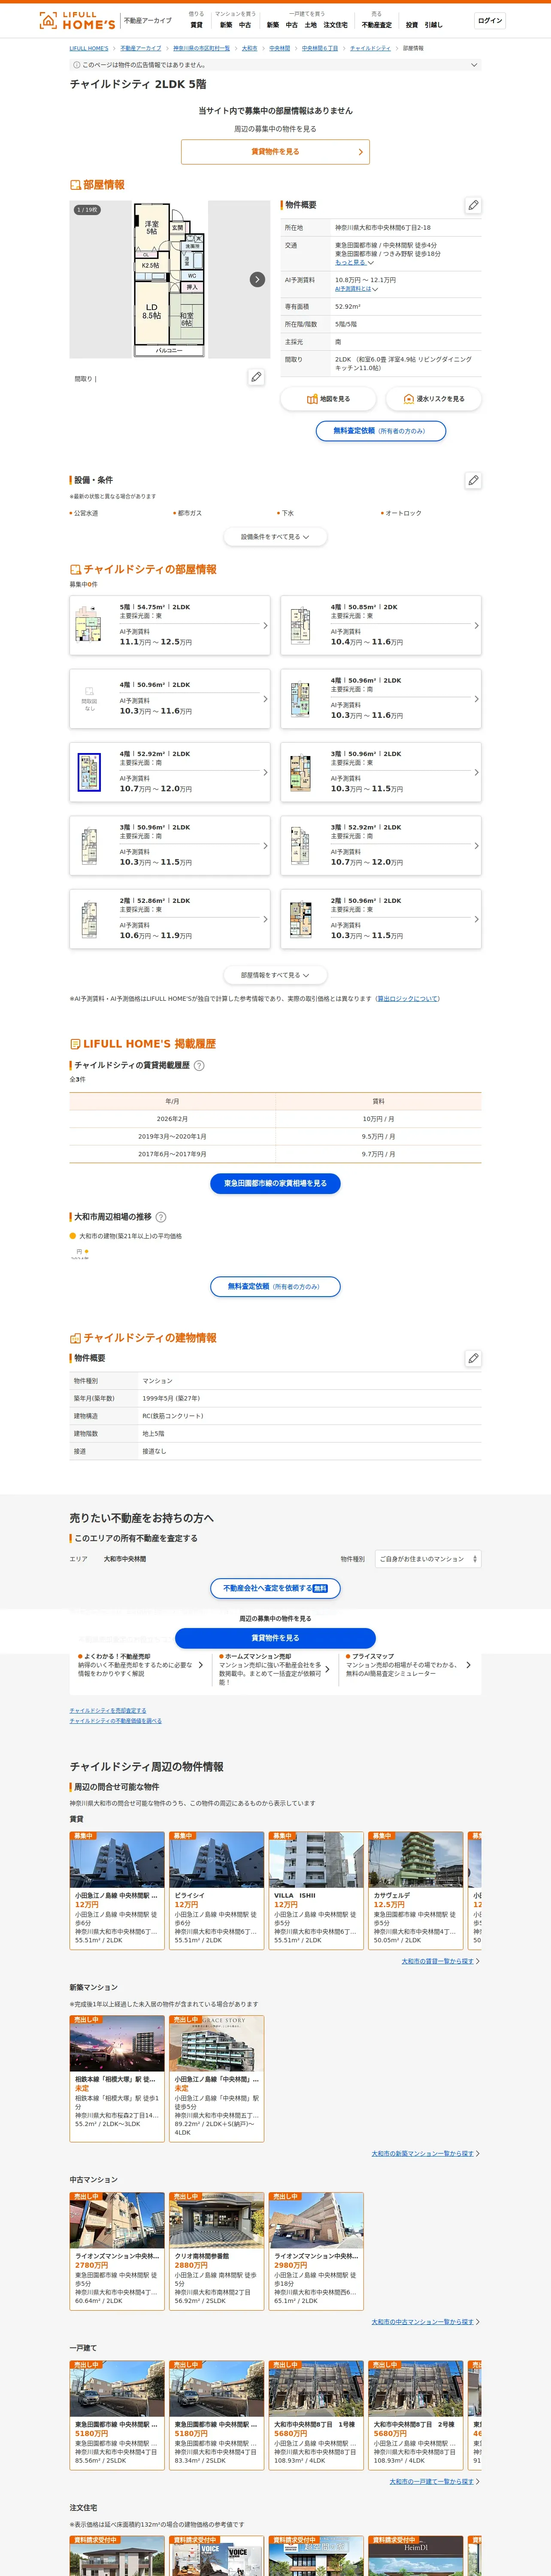Expand 部屋情報をすべて見る
This screenshot has height=2576, width=551.
pyautogui.click(x=275, y=975)
